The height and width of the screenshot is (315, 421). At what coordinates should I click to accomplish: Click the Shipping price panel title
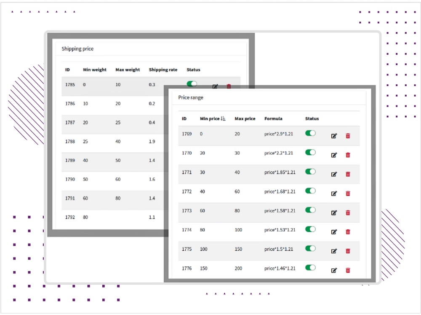point(77,49)
